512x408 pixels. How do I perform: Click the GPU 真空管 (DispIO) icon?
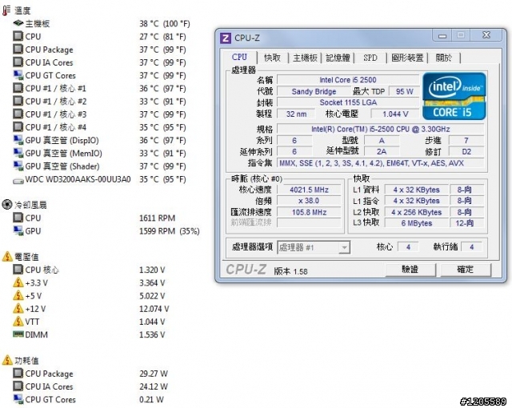pyautogui.click(x=18, y=140)
